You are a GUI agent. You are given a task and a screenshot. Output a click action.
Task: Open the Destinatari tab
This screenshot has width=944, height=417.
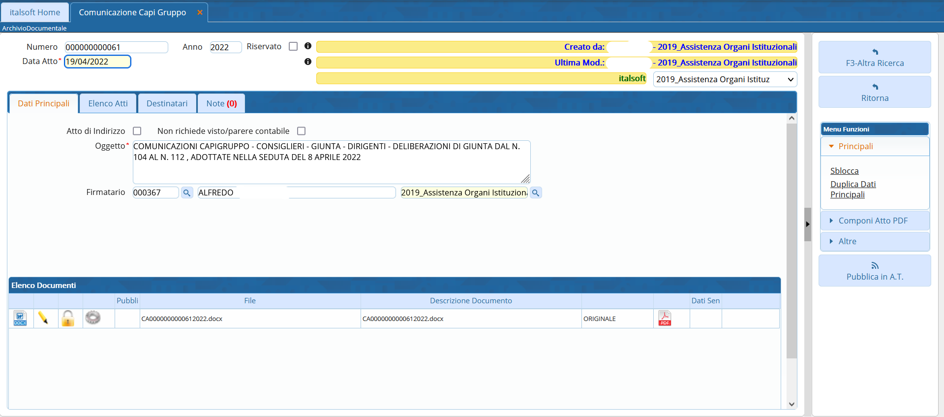(x=167, y=103)
